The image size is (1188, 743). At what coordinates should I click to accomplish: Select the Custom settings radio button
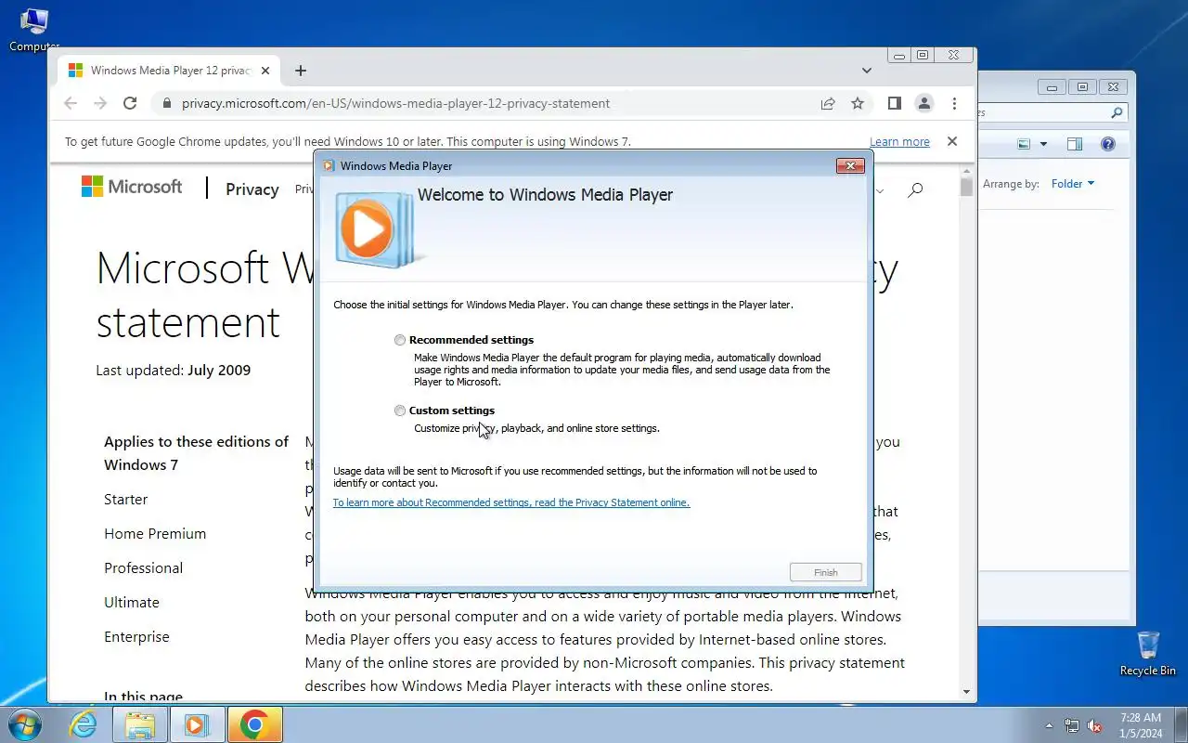point(400,411)
